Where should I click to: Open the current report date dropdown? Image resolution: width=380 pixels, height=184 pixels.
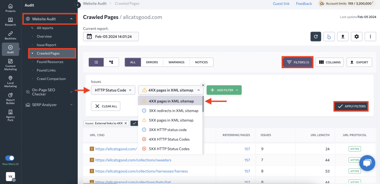(111, 37)
